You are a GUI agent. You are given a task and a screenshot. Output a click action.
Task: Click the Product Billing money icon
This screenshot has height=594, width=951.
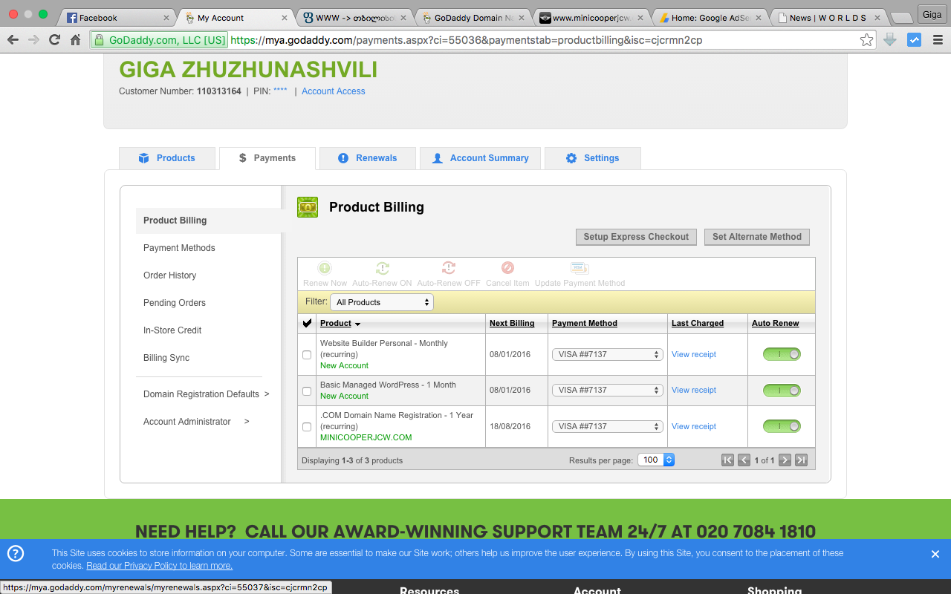tap(308, 207)
